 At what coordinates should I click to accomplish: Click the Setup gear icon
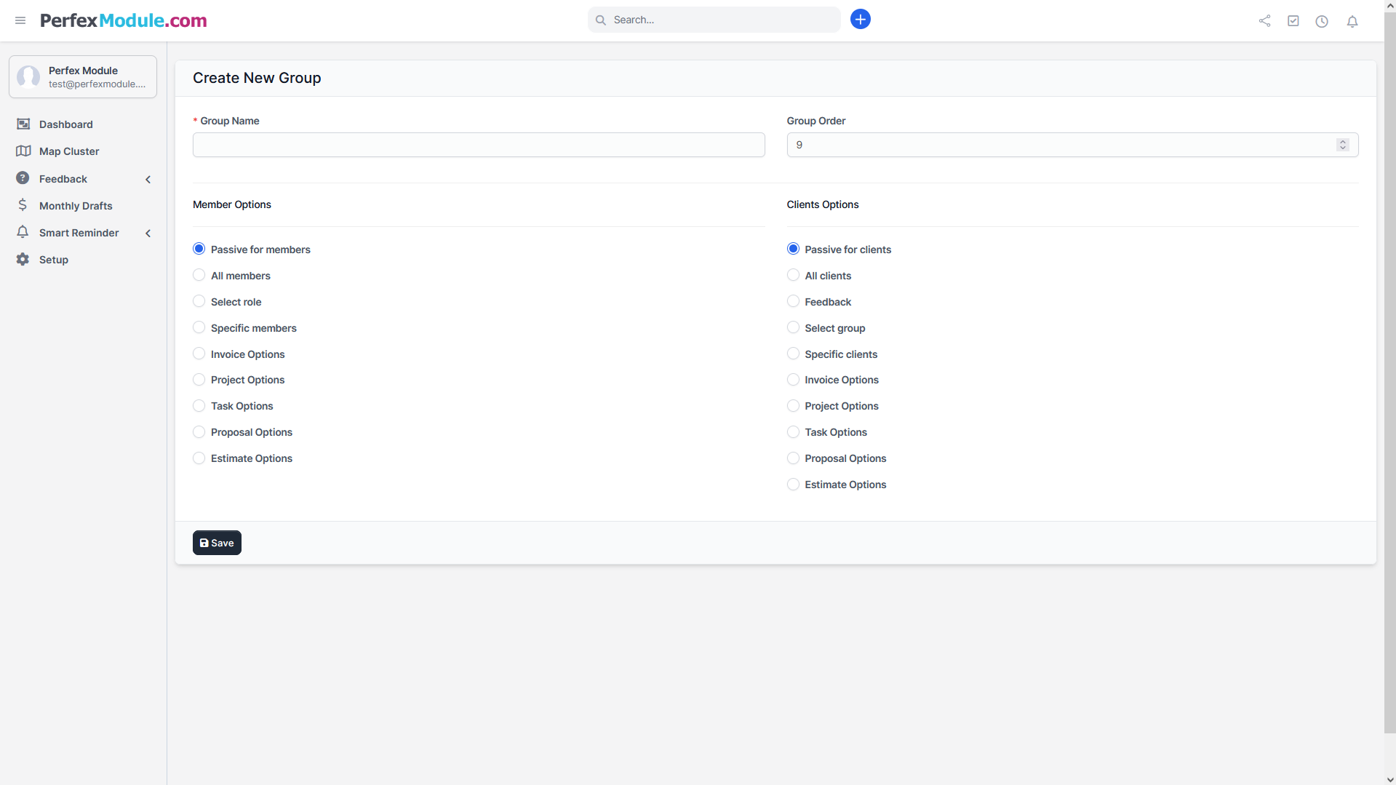point(23,260)
